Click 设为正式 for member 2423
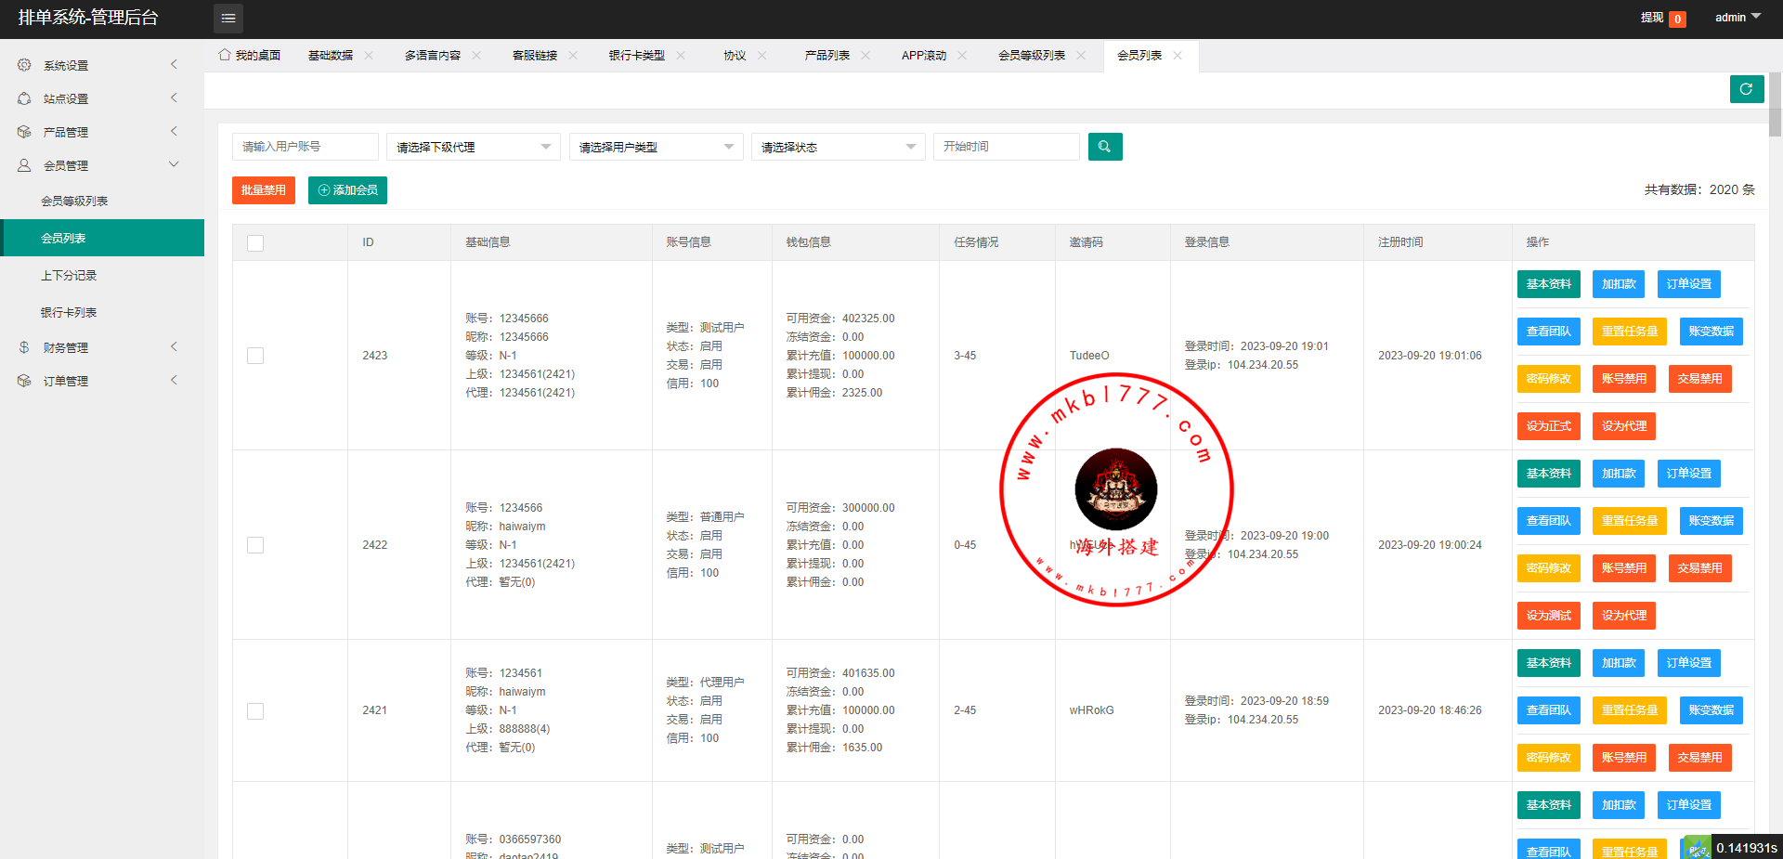 1549,426
